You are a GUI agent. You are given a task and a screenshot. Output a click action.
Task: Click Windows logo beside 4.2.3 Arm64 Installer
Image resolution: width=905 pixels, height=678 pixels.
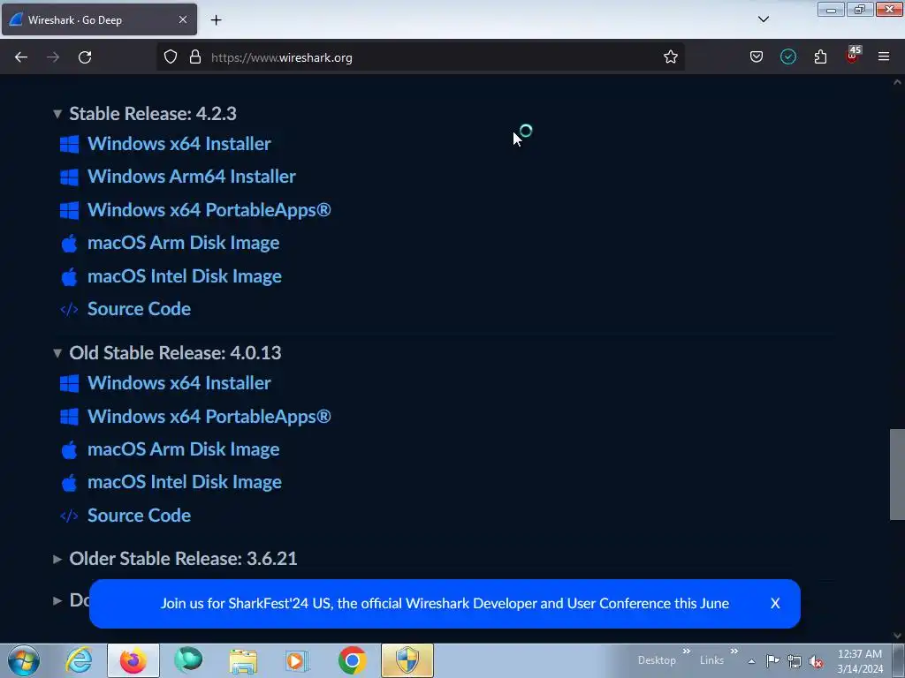[x=69, y=177]
